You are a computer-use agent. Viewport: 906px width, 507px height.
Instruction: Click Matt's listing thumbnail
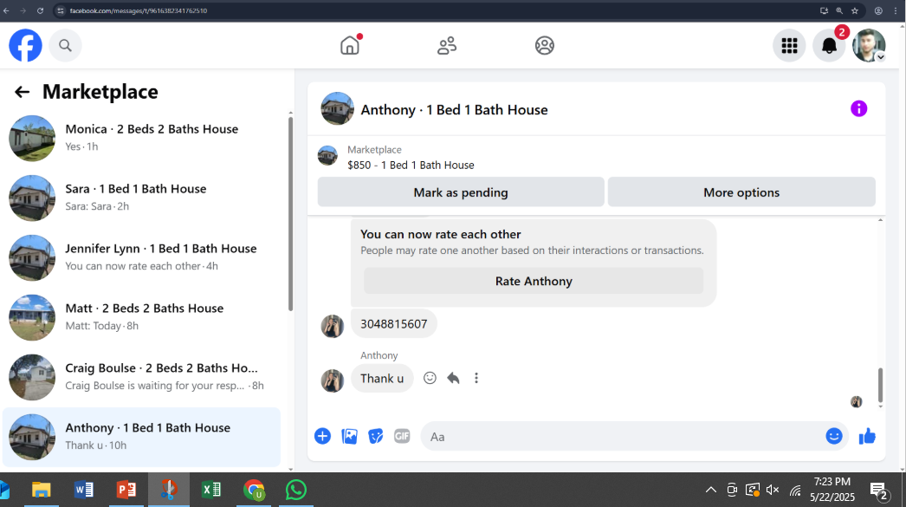coord(32,317)
